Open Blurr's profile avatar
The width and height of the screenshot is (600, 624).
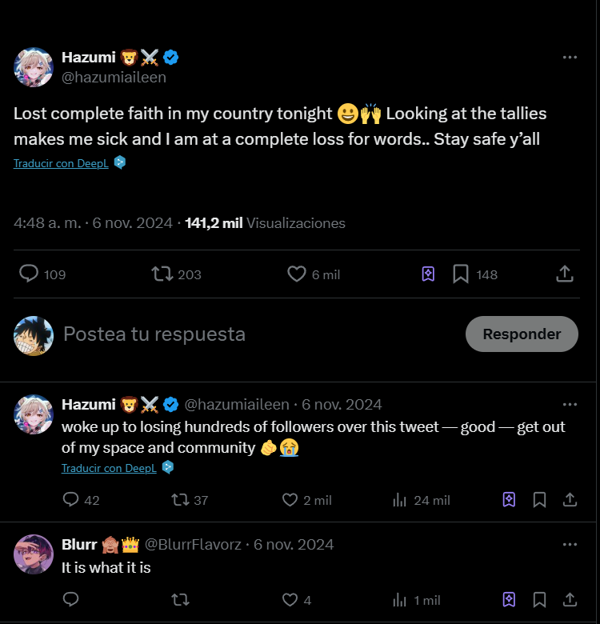click(34, 554)
